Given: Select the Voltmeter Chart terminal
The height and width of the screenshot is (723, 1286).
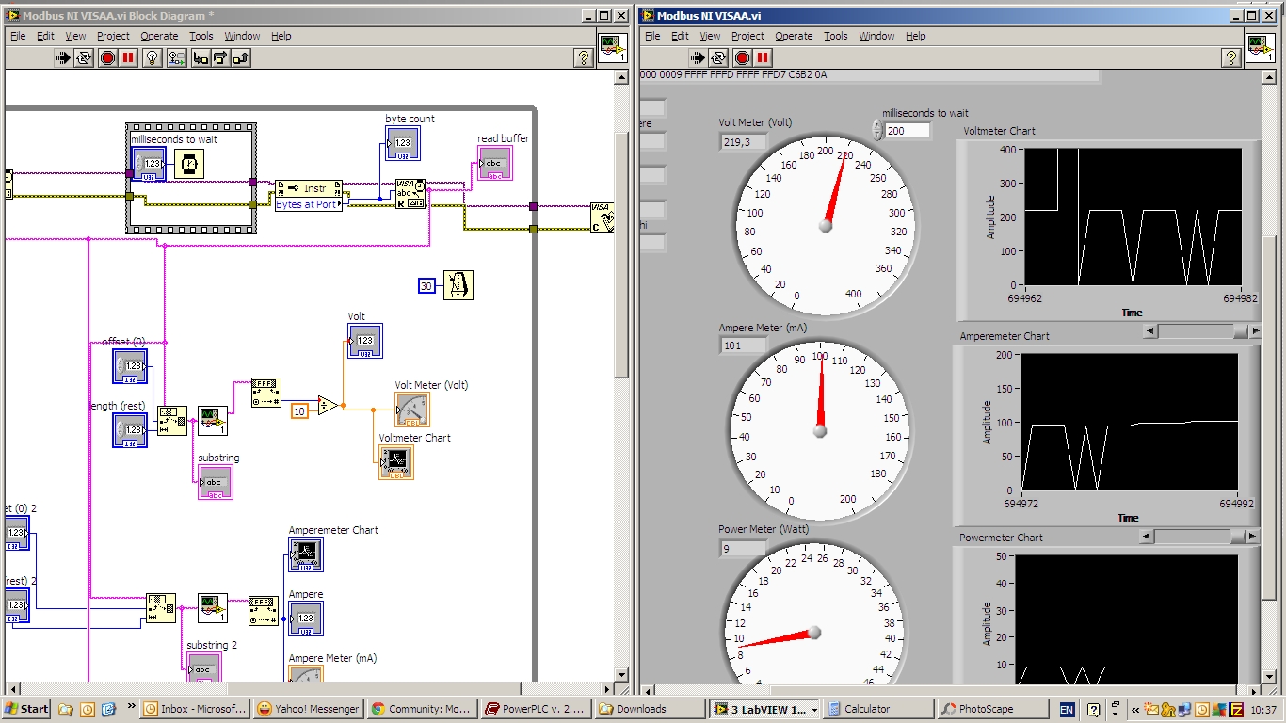Looking at the screenshot, I should [395, 462].
